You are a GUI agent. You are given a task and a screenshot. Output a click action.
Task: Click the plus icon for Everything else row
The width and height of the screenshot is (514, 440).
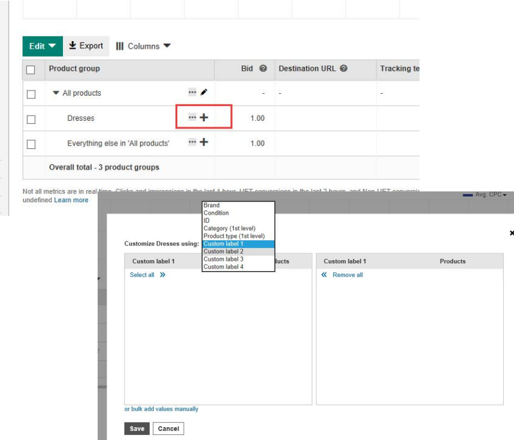tap(204, 143)
